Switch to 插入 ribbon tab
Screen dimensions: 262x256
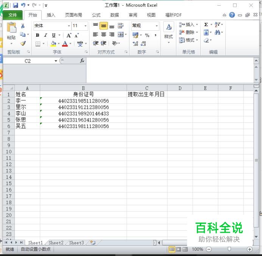tap(51, 15)
